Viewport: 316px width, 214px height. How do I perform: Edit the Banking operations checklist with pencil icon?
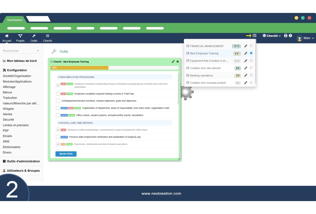point(246,75)
